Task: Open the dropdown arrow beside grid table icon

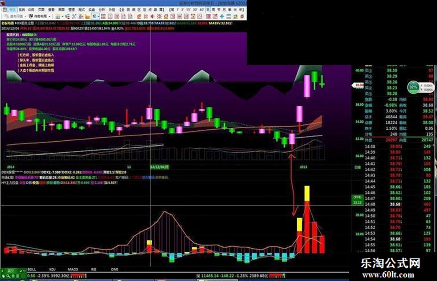Action: point(63,17)
